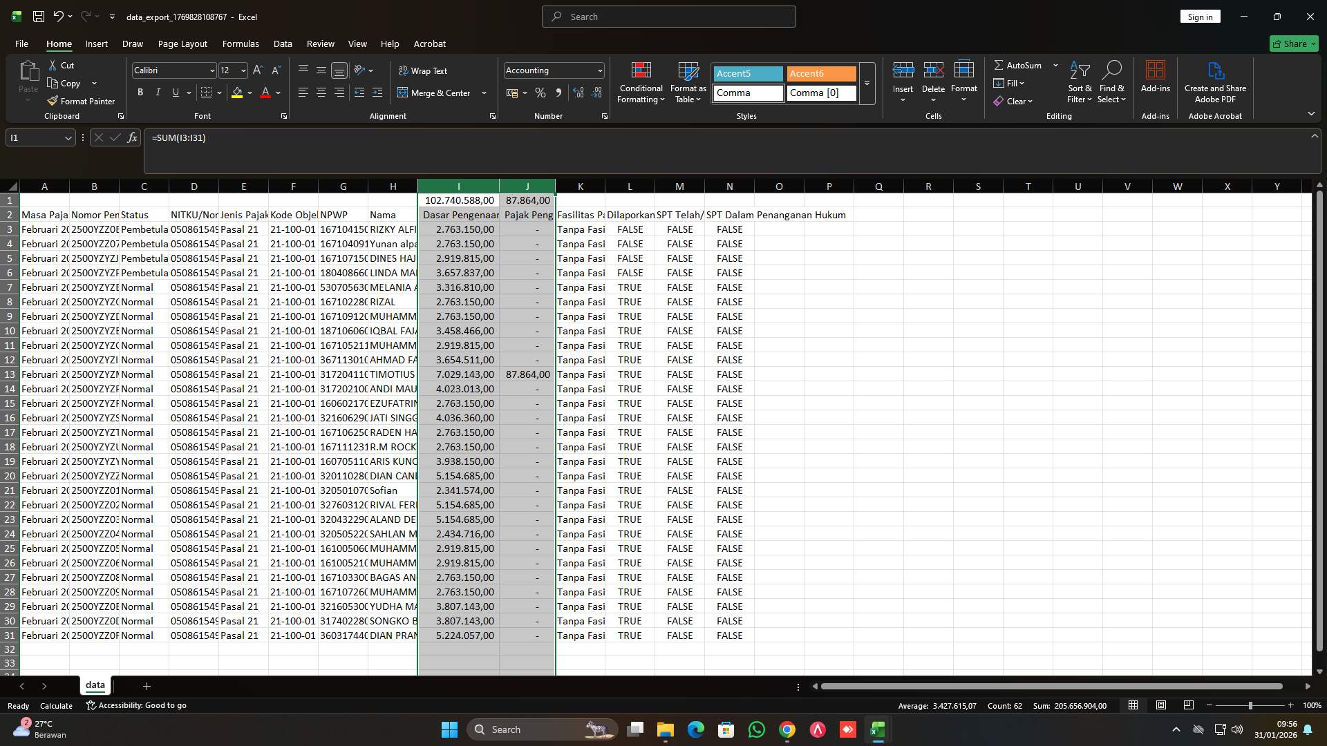
Task: Switch to the Formulas ribbon tab
Action: pos(240,44)
